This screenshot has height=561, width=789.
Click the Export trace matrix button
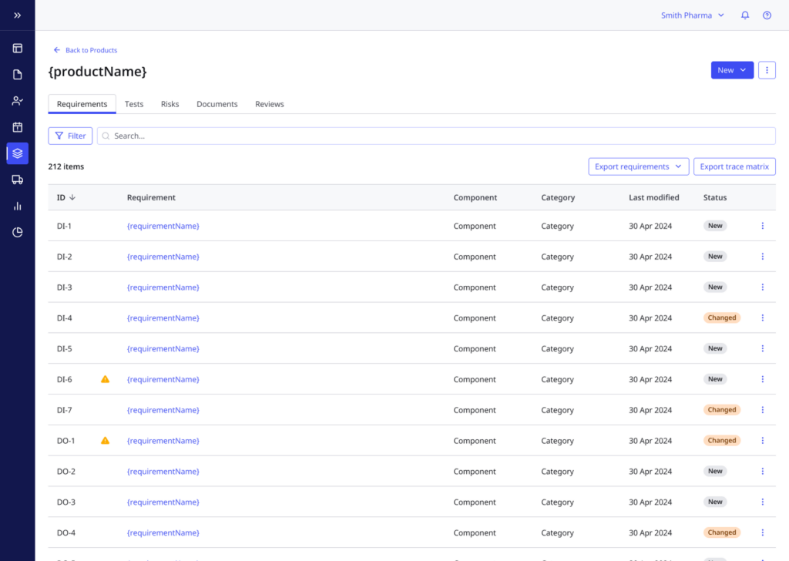(x=734, y=166)
